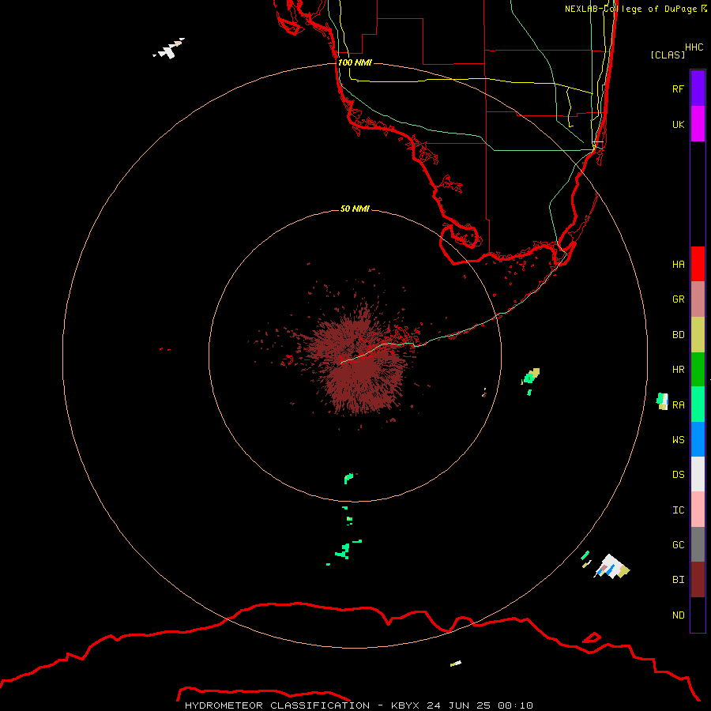Click the 'GR' legend label
Screen dimensions: 711x711
coord(678,299)
